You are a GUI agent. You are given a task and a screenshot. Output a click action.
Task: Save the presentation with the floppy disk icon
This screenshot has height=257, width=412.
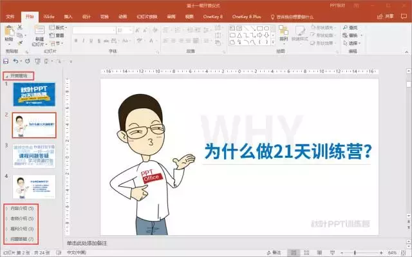[x=6, y=61]
